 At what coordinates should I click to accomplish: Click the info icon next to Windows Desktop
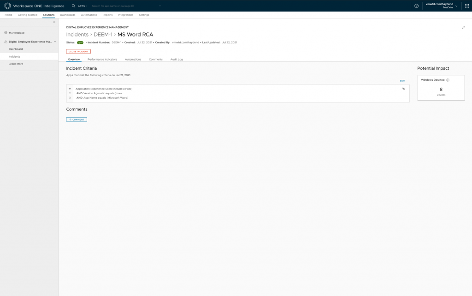(448, 80)
